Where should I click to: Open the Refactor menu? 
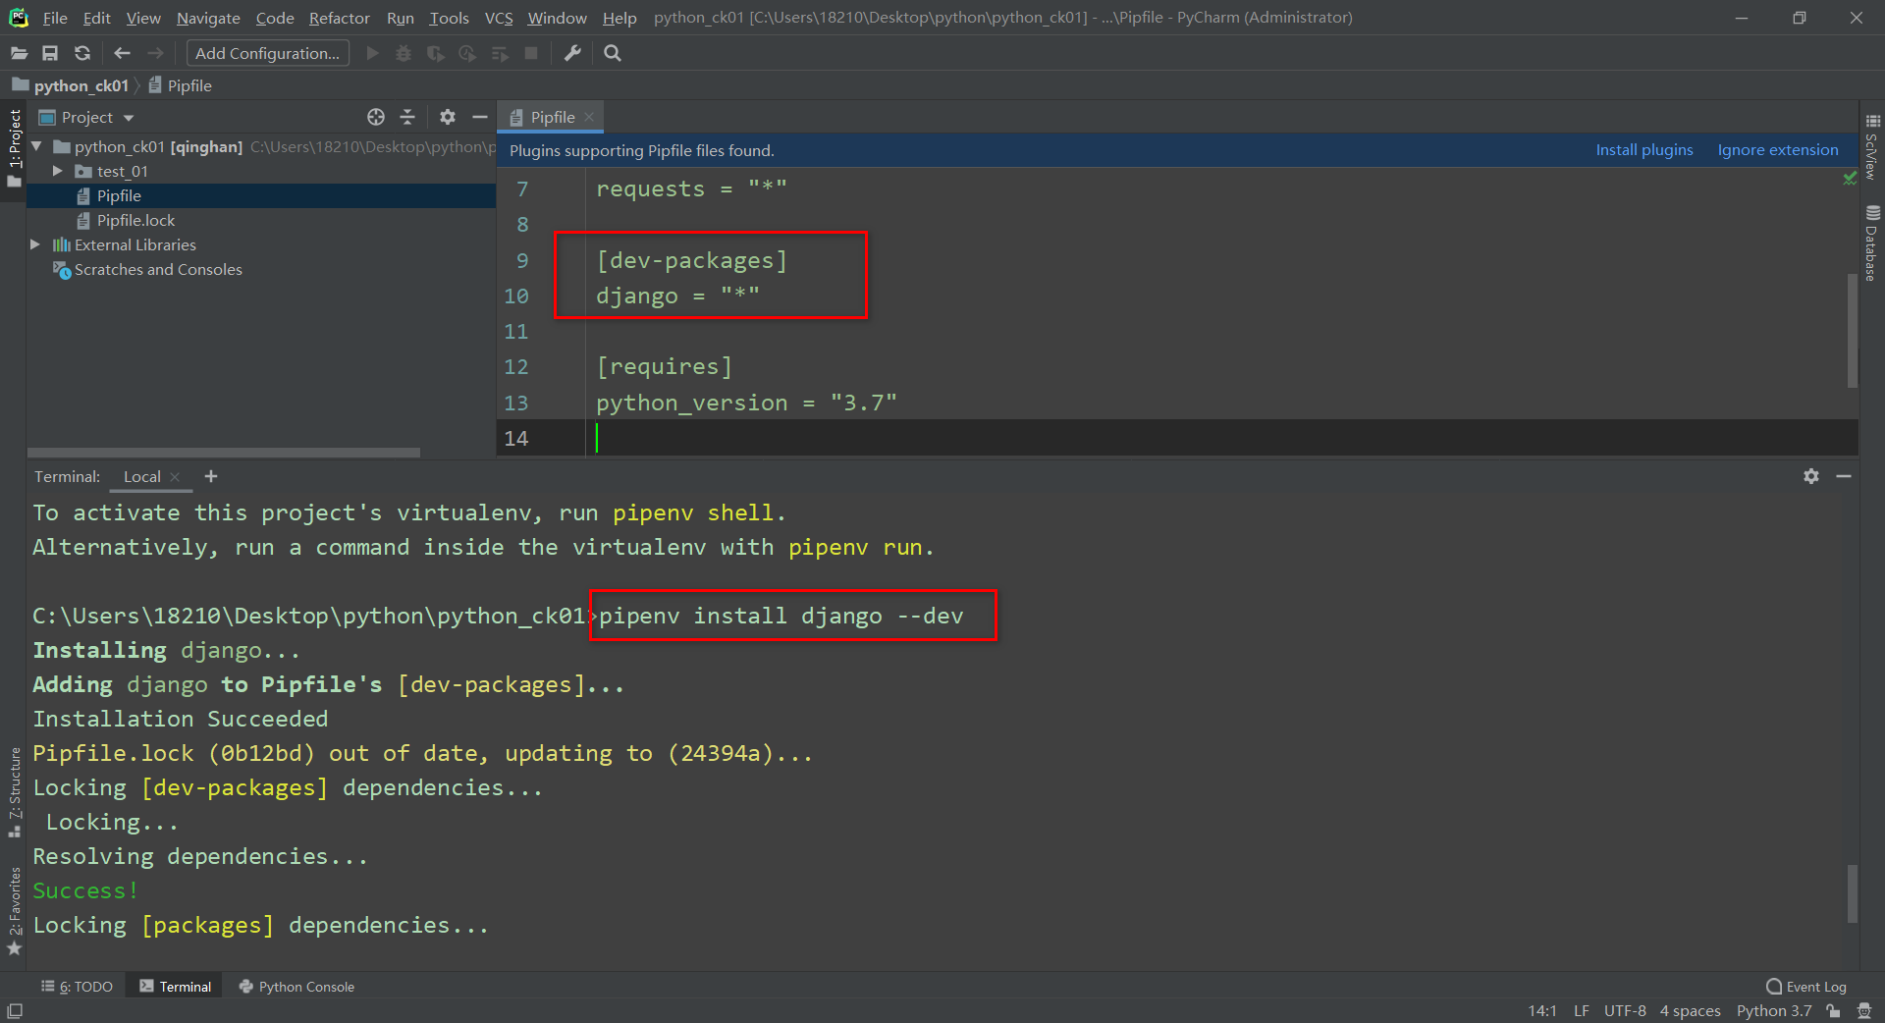340,18
